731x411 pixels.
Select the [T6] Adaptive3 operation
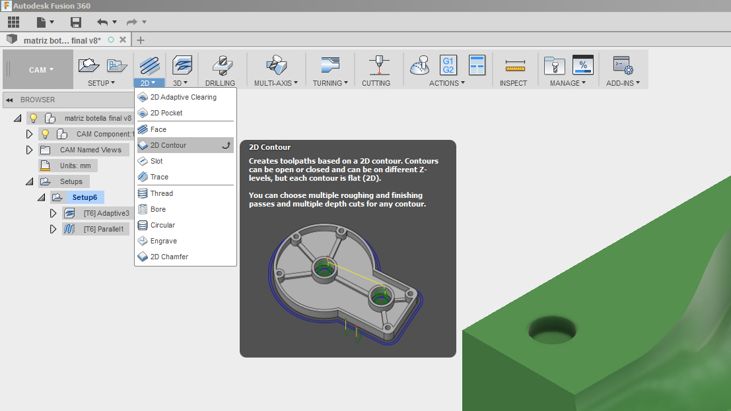pos(106,214)
